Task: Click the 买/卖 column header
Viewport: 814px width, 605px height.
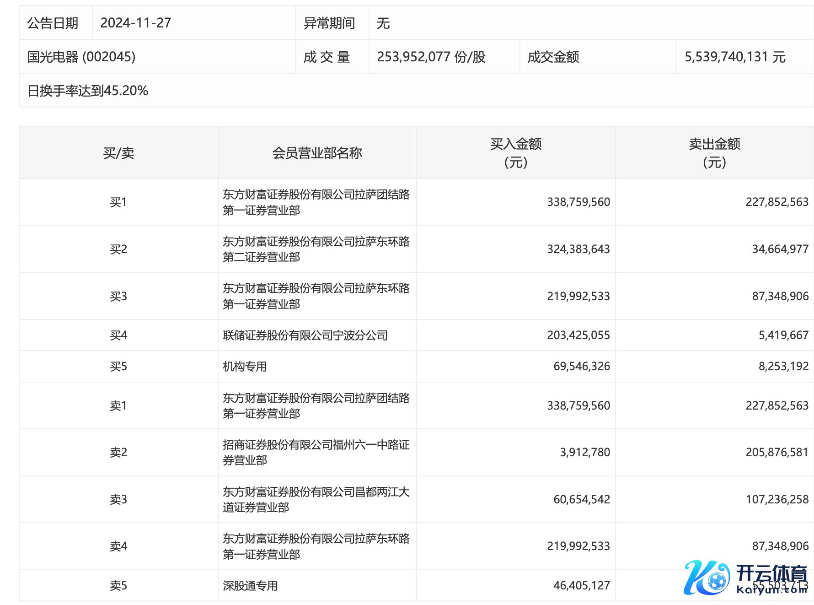Action: point(118,153)
